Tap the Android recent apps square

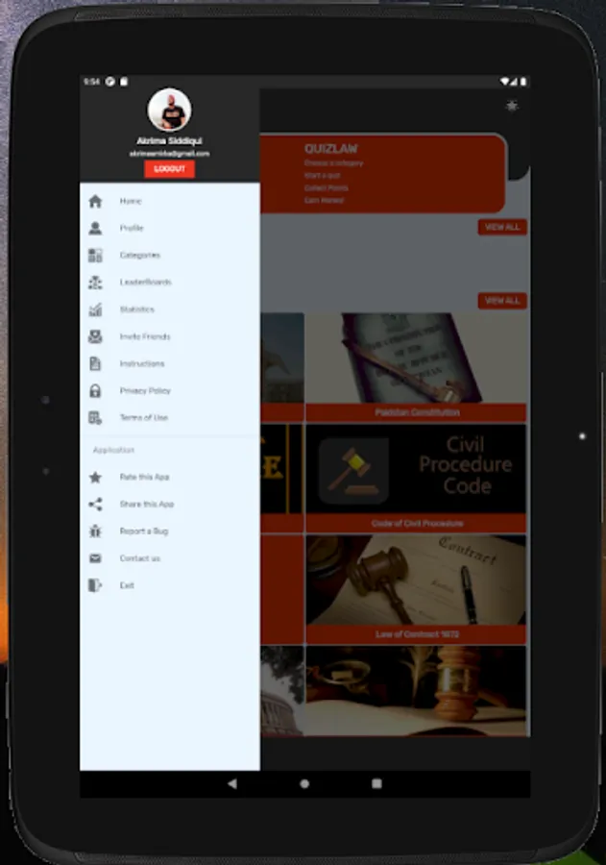(376, 783)
